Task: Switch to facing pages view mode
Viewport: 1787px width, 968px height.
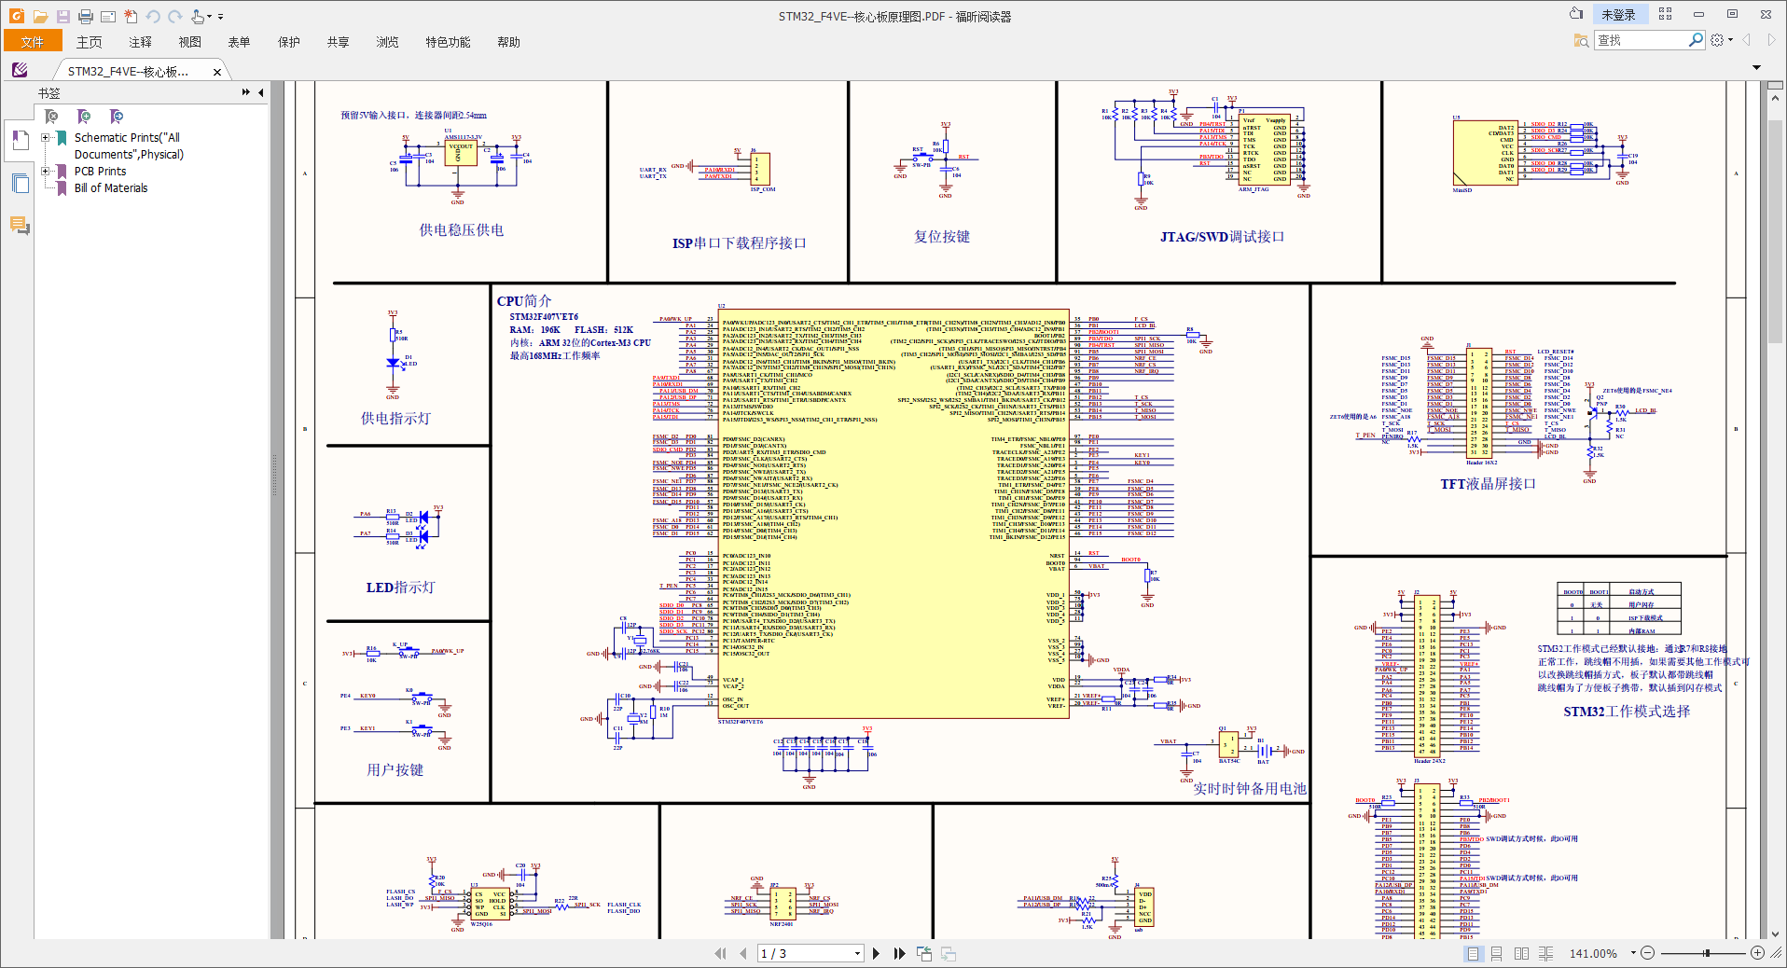Action: (1521, 953)
